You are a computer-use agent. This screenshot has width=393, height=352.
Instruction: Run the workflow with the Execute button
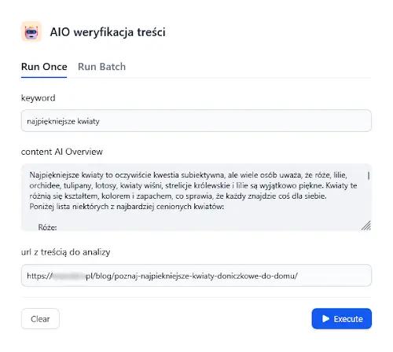point(342,319)
